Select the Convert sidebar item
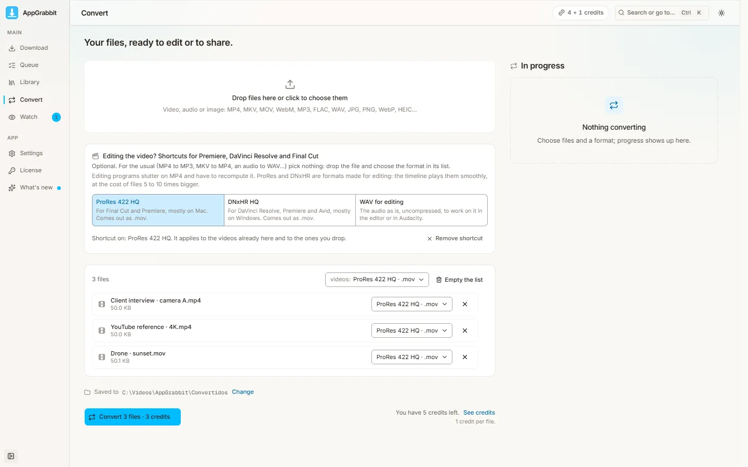This screenshot has width=748, height=467. (x=34, y=100)
